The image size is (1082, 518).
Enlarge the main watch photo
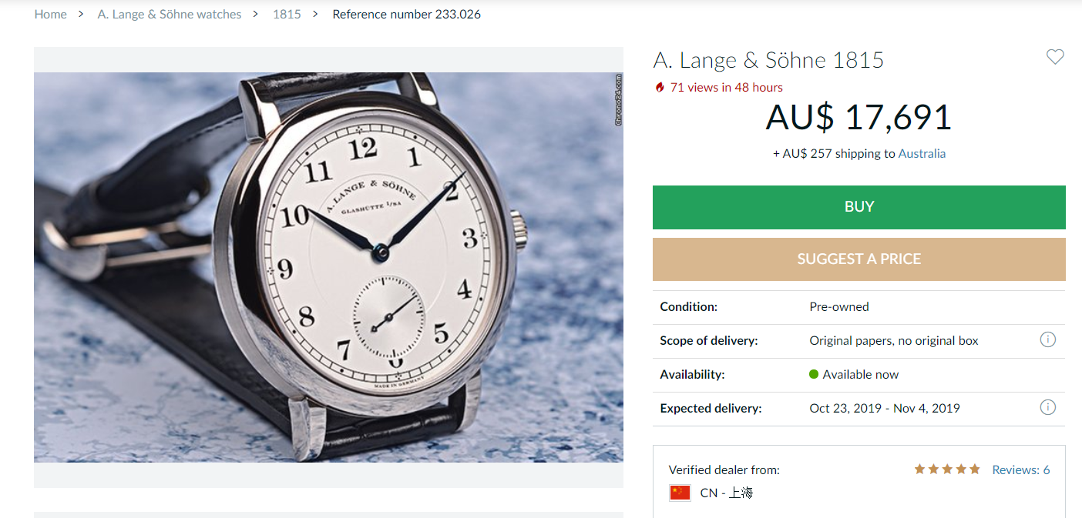[328, 267]
